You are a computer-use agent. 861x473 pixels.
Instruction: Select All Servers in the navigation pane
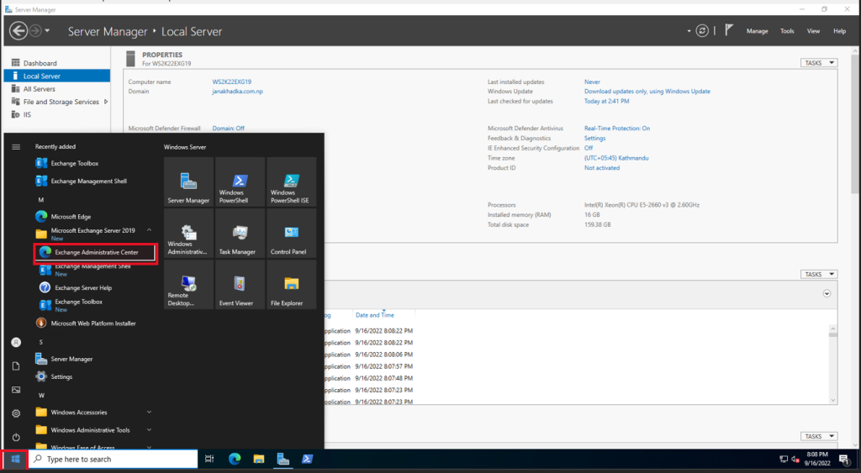click(40, 89)
